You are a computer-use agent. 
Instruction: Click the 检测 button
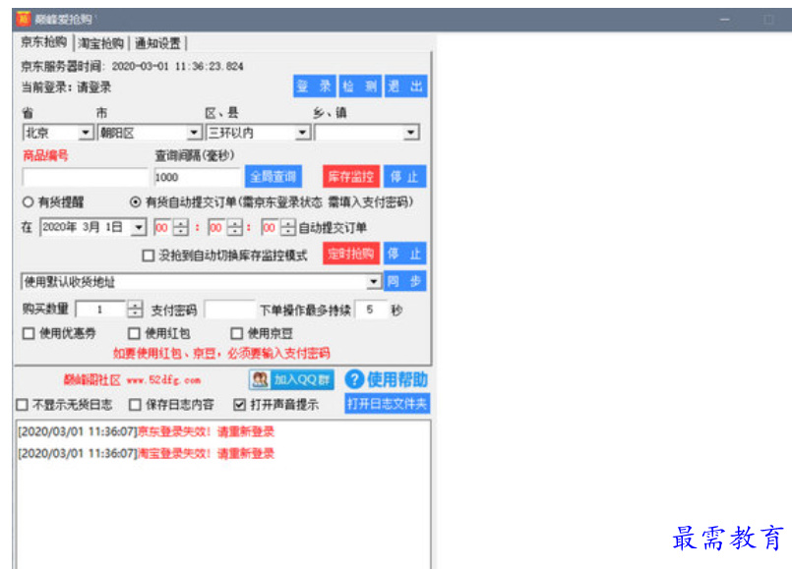360,86
